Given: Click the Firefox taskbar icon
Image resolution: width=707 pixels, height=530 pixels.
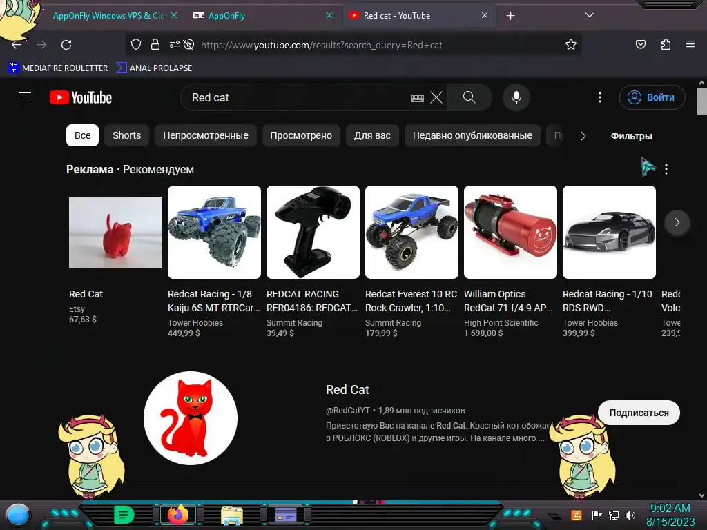Looking at the screenshot, I should [x=178, y=514].
